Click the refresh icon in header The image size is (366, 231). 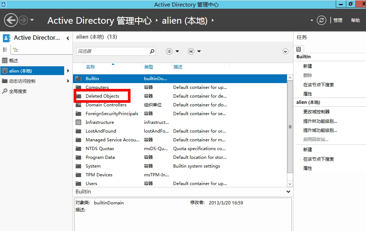[321, 20]
